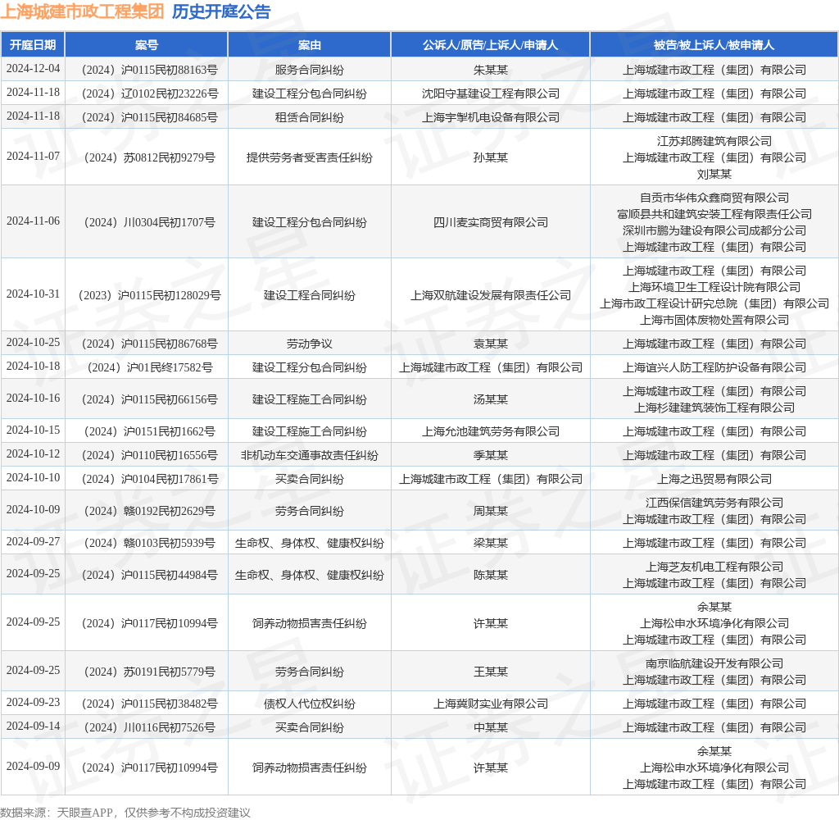Click the 上海城建市政工程集团 title

[83, 11]
